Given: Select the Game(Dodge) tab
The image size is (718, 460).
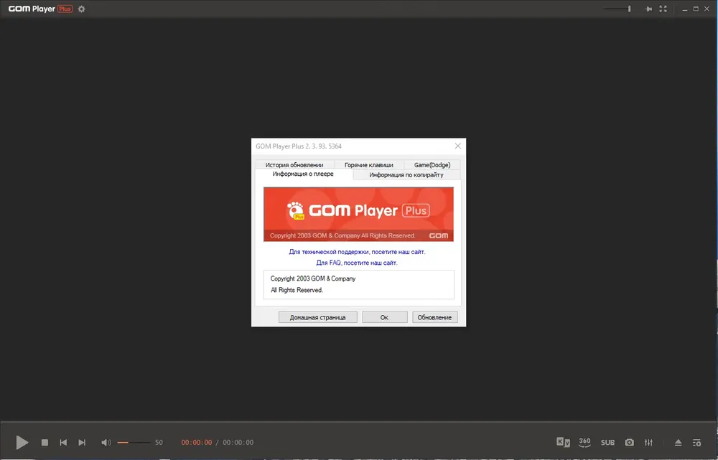Looking at the screenshot, I should [x=432, y=165].
